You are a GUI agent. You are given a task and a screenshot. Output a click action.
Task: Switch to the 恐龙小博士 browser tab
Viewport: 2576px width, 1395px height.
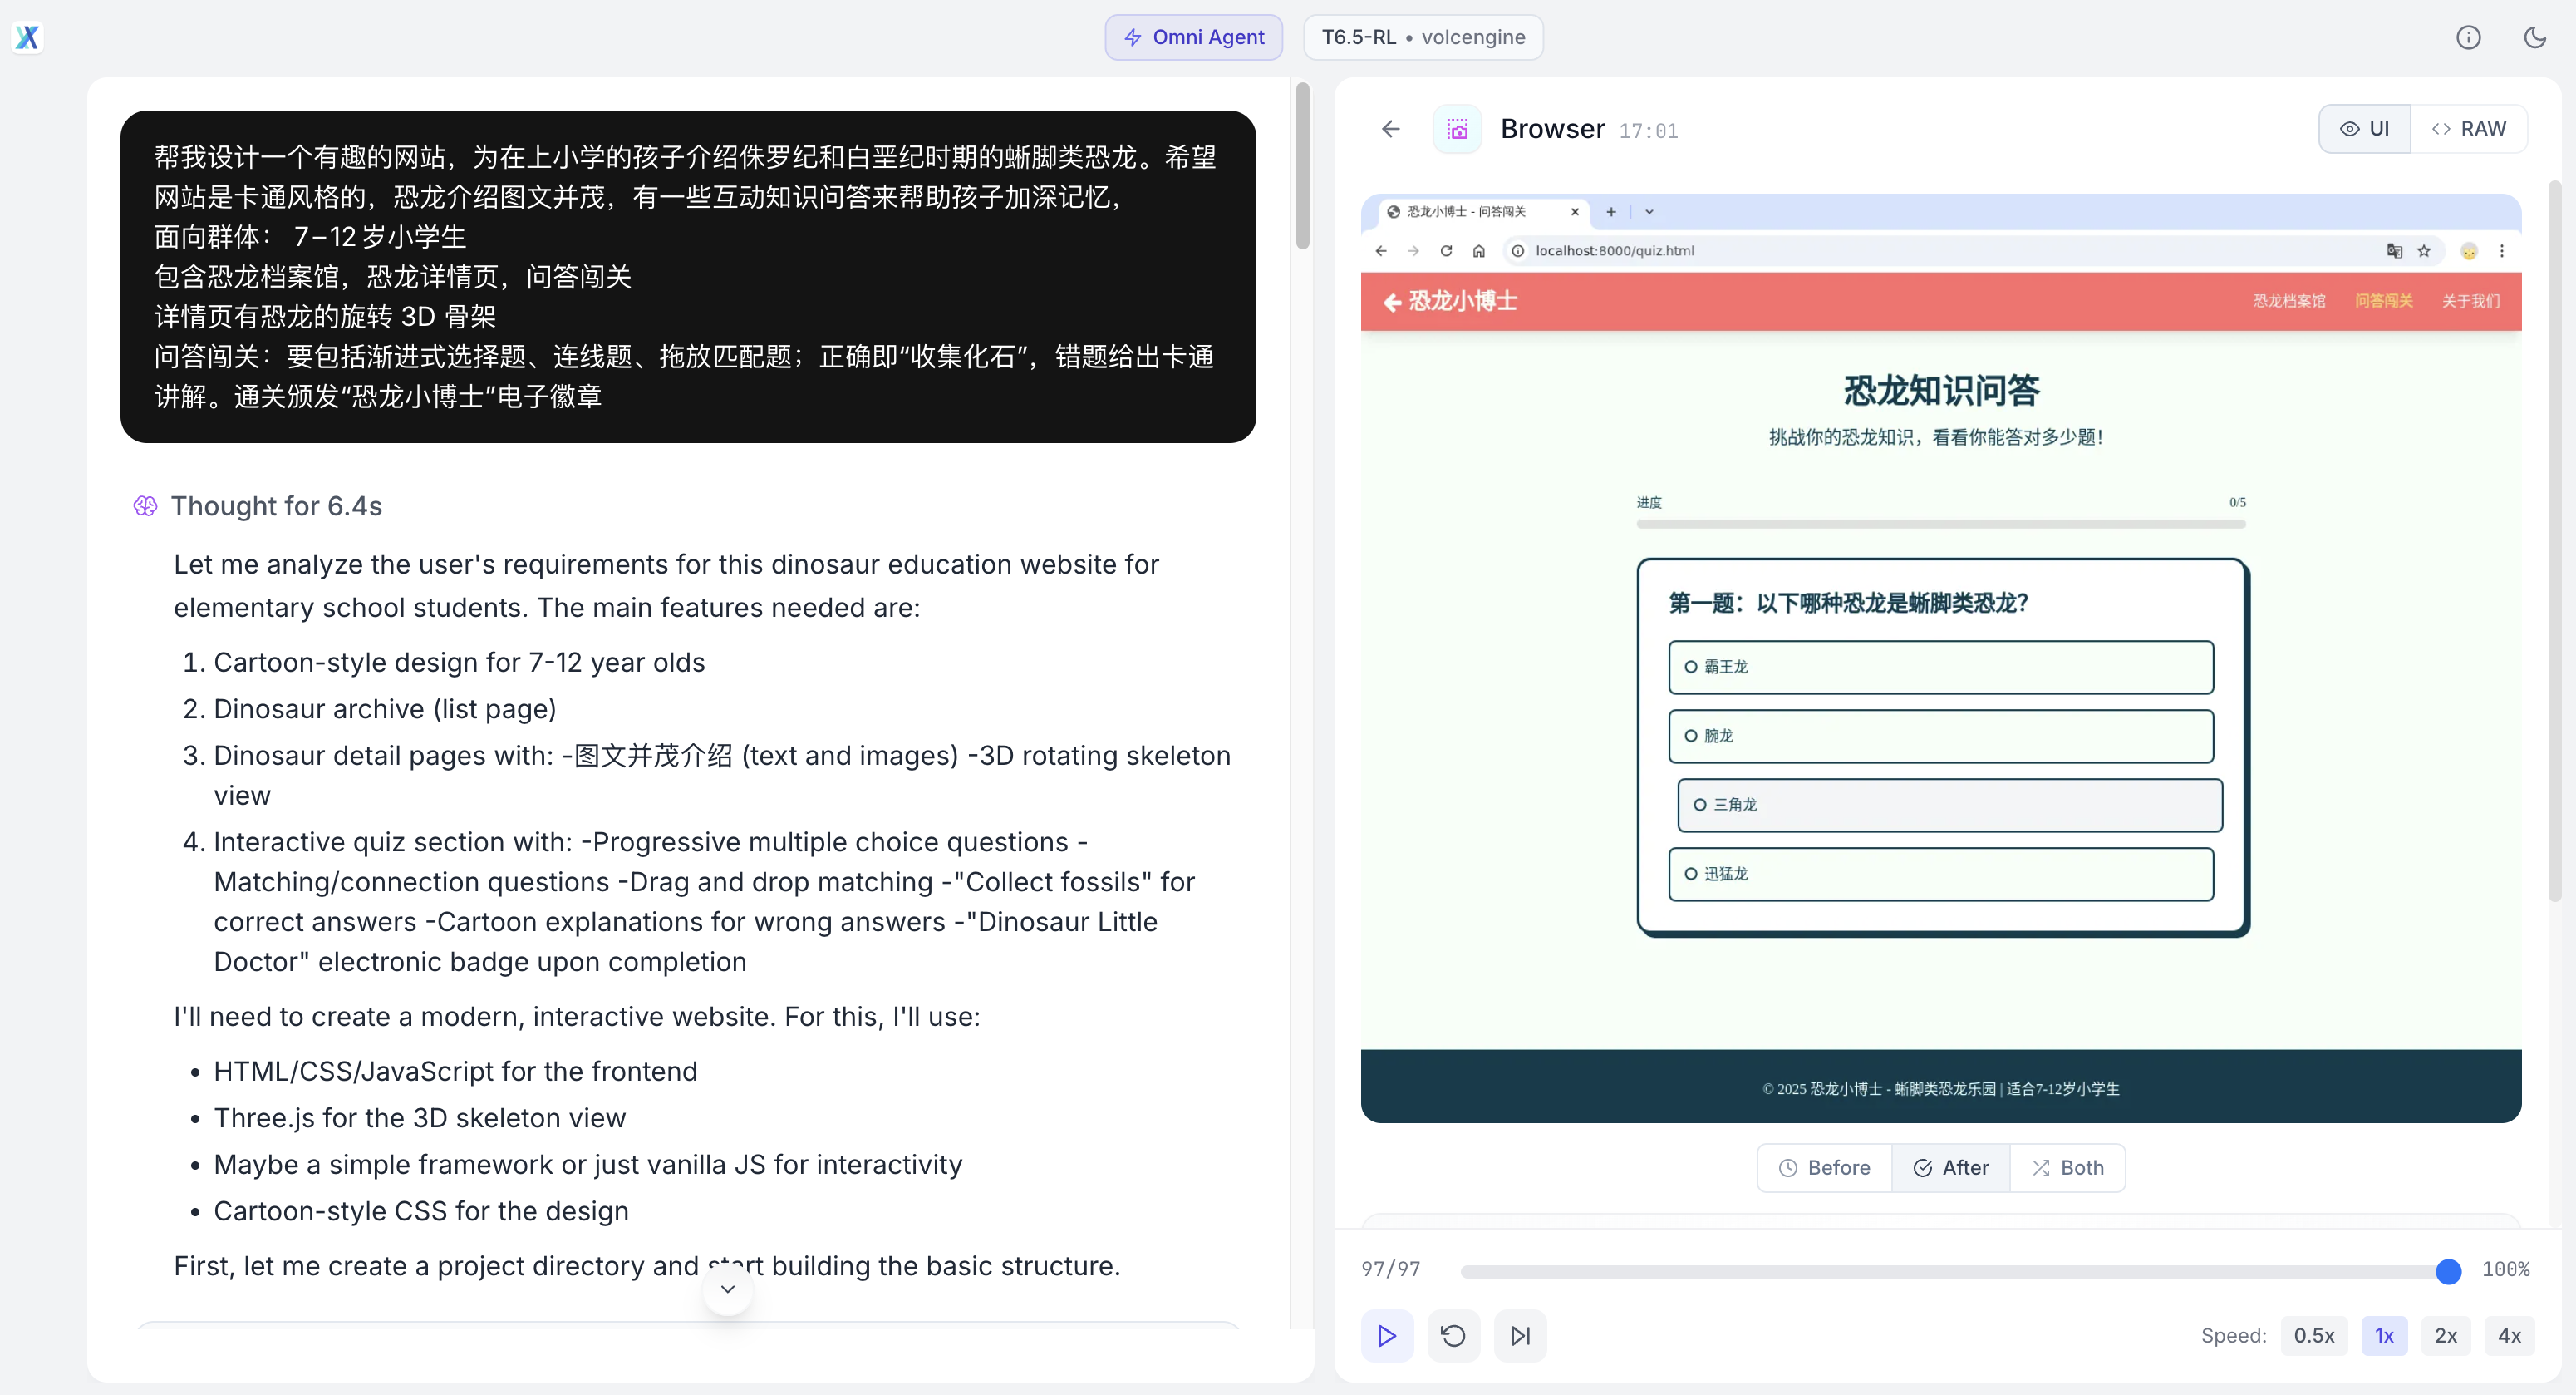[x=1470, y=211]
